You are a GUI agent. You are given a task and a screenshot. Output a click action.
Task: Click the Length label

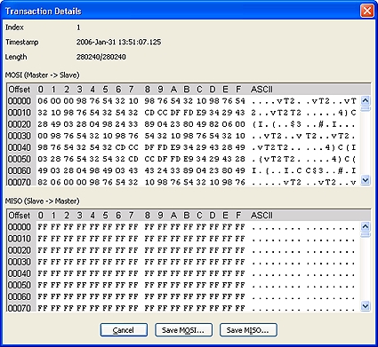(16, 57)
